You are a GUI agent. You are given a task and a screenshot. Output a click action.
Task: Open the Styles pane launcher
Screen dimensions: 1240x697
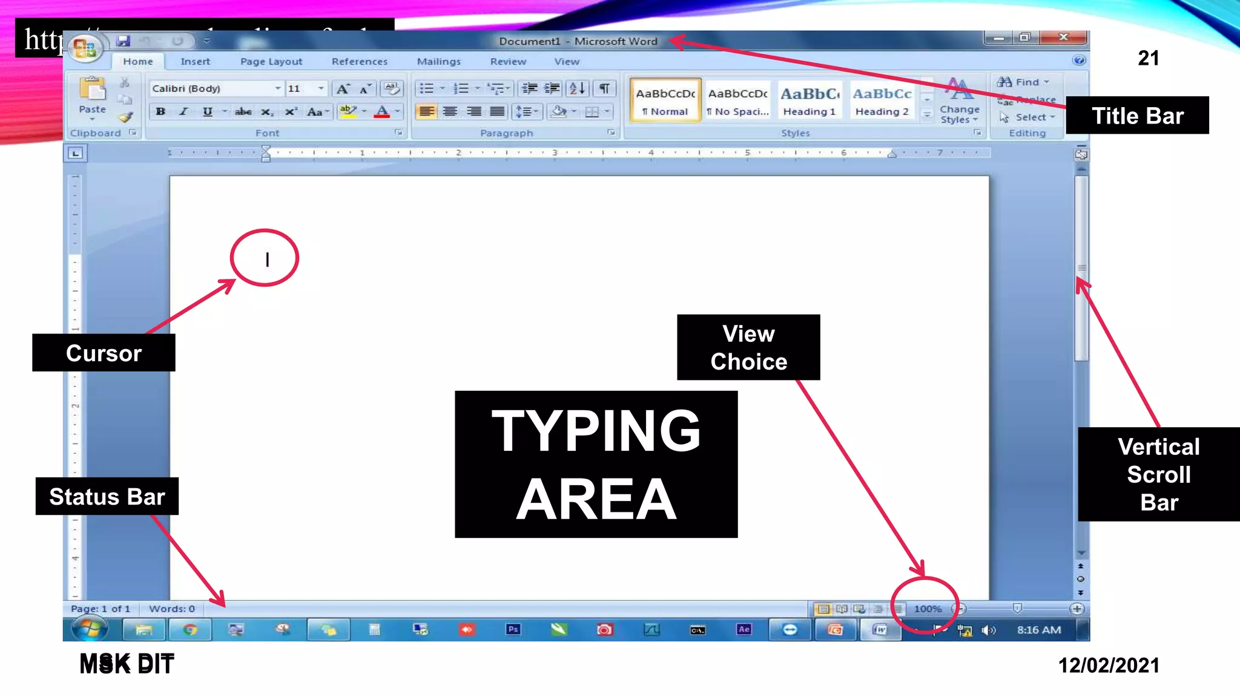[x=977, y=133]
